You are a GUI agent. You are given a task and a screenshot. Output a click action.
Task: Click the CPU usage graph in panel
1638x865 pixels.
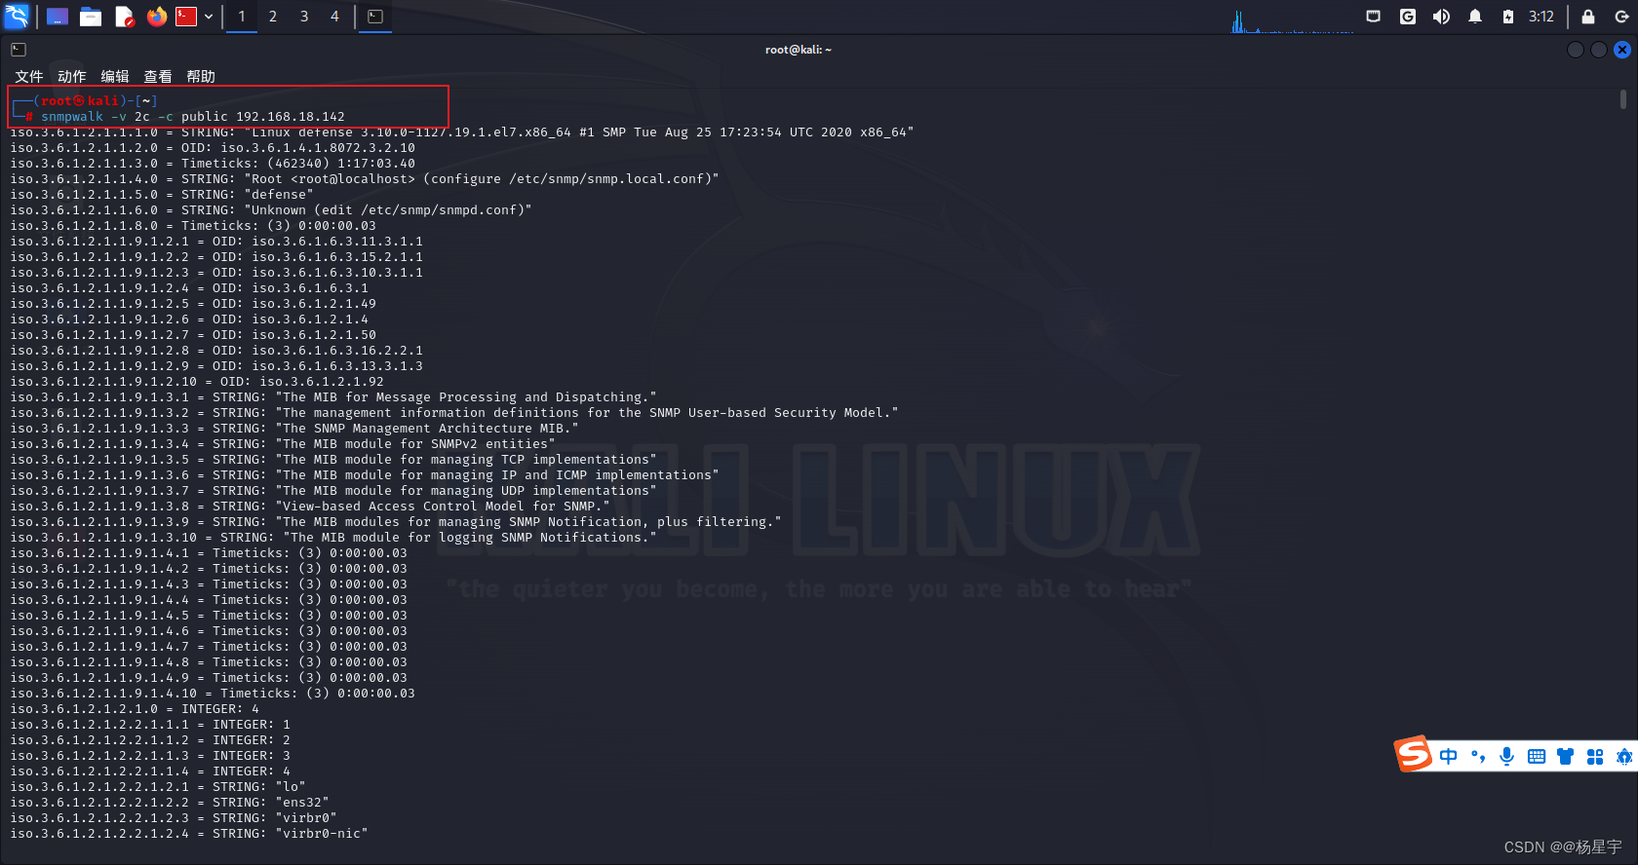pos(1292,19)
